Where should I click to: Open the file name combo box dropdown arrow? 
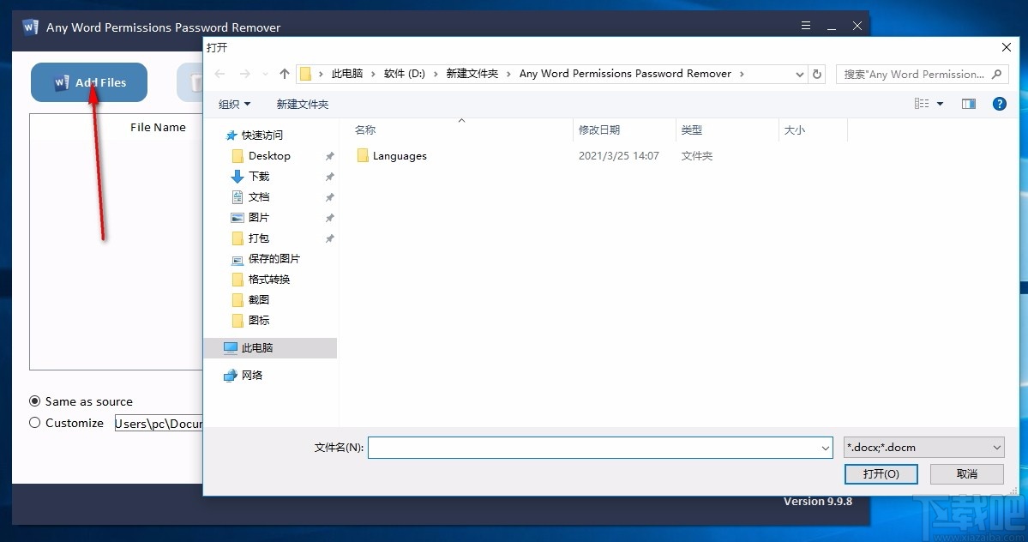click(825, 447)
